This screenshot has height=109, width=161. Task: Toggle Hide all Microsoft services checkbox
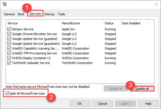7,93
